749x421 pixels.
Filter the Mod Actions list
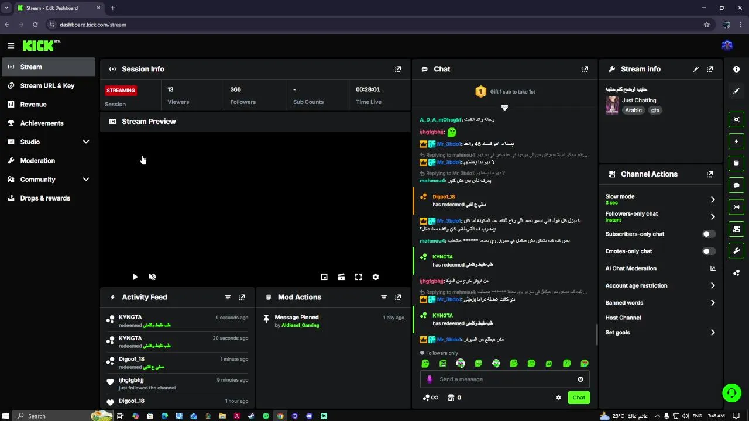pos(384,297)
